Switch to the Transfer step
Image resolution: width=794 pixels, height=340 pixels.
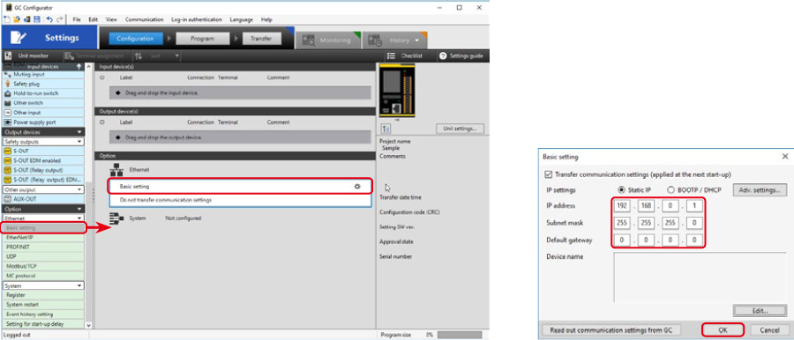262,39
